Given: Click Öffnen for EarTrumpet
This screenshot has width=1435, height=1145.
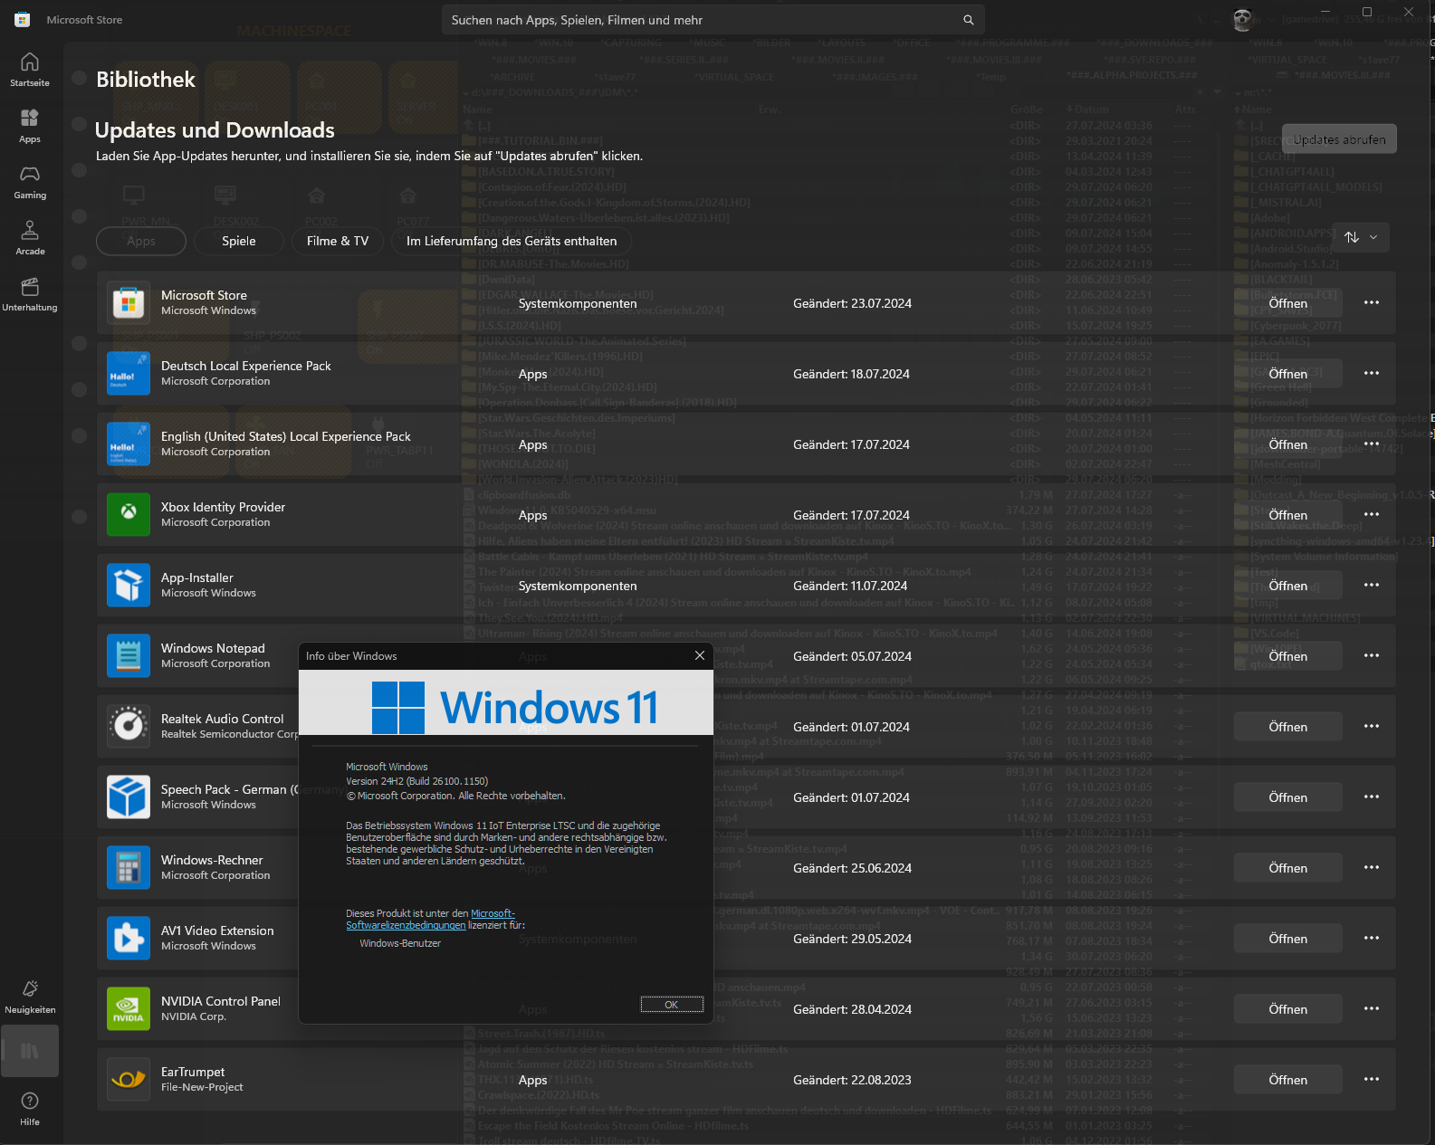Looking at the screenshot, I should [x=1287, y=1080].
